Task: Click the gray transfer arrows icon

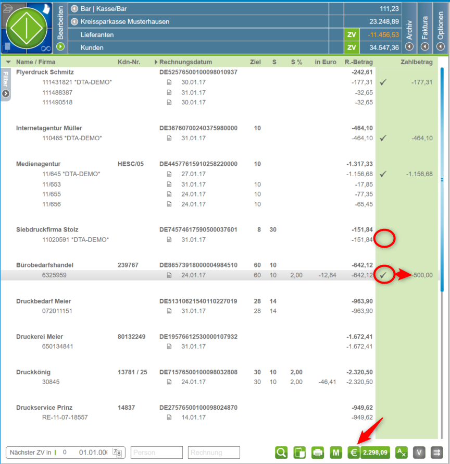Action: click(437, 453)
